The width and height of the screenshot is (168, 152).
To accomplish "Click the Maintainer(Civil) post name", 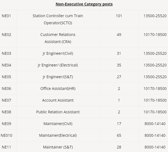I will point(58,124).
